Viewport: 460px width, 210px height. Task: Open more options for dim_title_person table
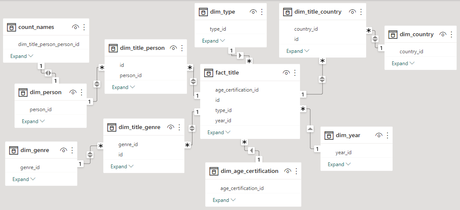(x=182, y=48)
